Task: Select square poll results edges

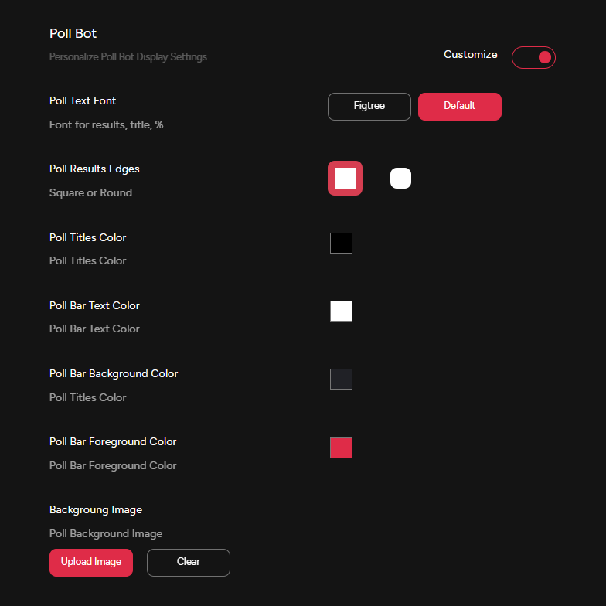Action: point(345,178)
